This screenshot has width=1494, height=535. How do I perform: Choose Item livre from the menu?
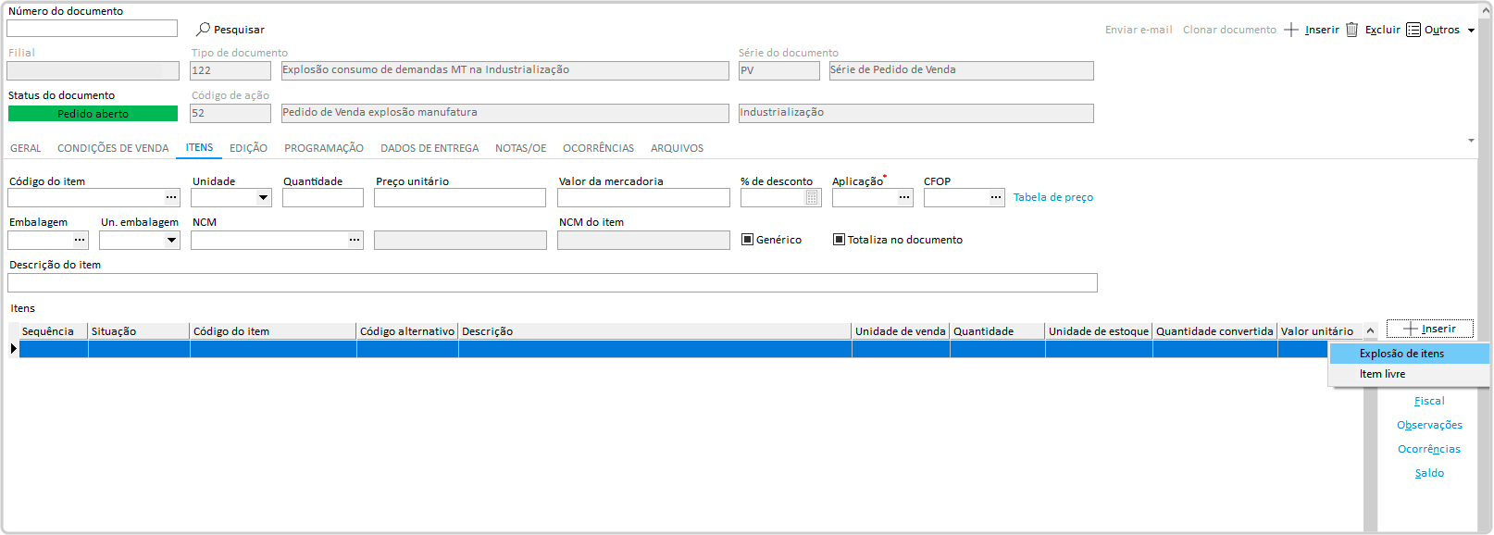(1382, 374)
